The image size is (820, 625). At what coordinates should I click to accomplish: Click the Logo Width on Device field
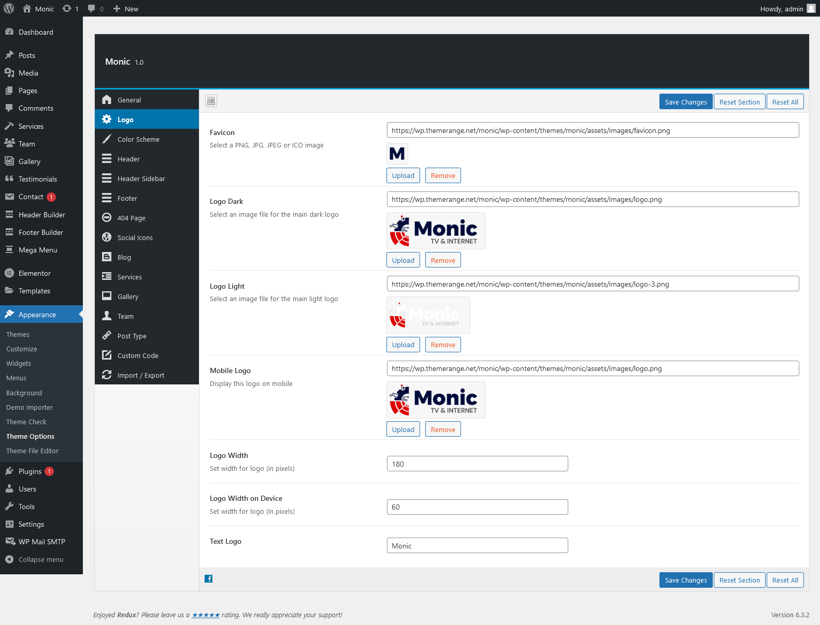click(477, 507)
